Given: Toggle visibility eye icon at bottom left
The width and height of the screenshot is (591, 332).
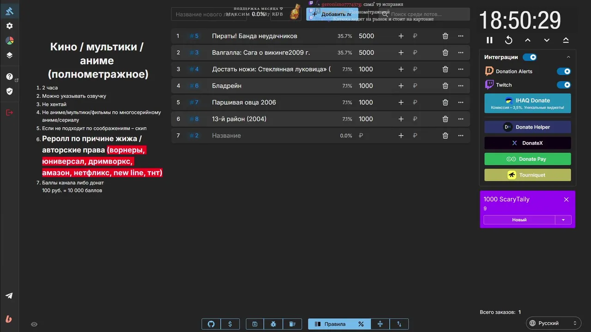Looking at the screenshot, I should 34,325.
